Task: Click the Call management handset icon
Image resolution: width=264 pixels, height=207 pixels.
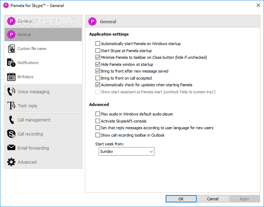Action: [11, 120]
